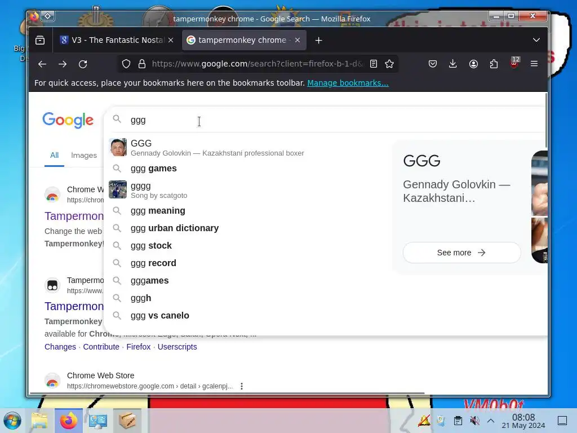Click the See more button for GGG
The width and height of the screenshot is (577, 433).
pyautogui.click(x=461, y=253)
